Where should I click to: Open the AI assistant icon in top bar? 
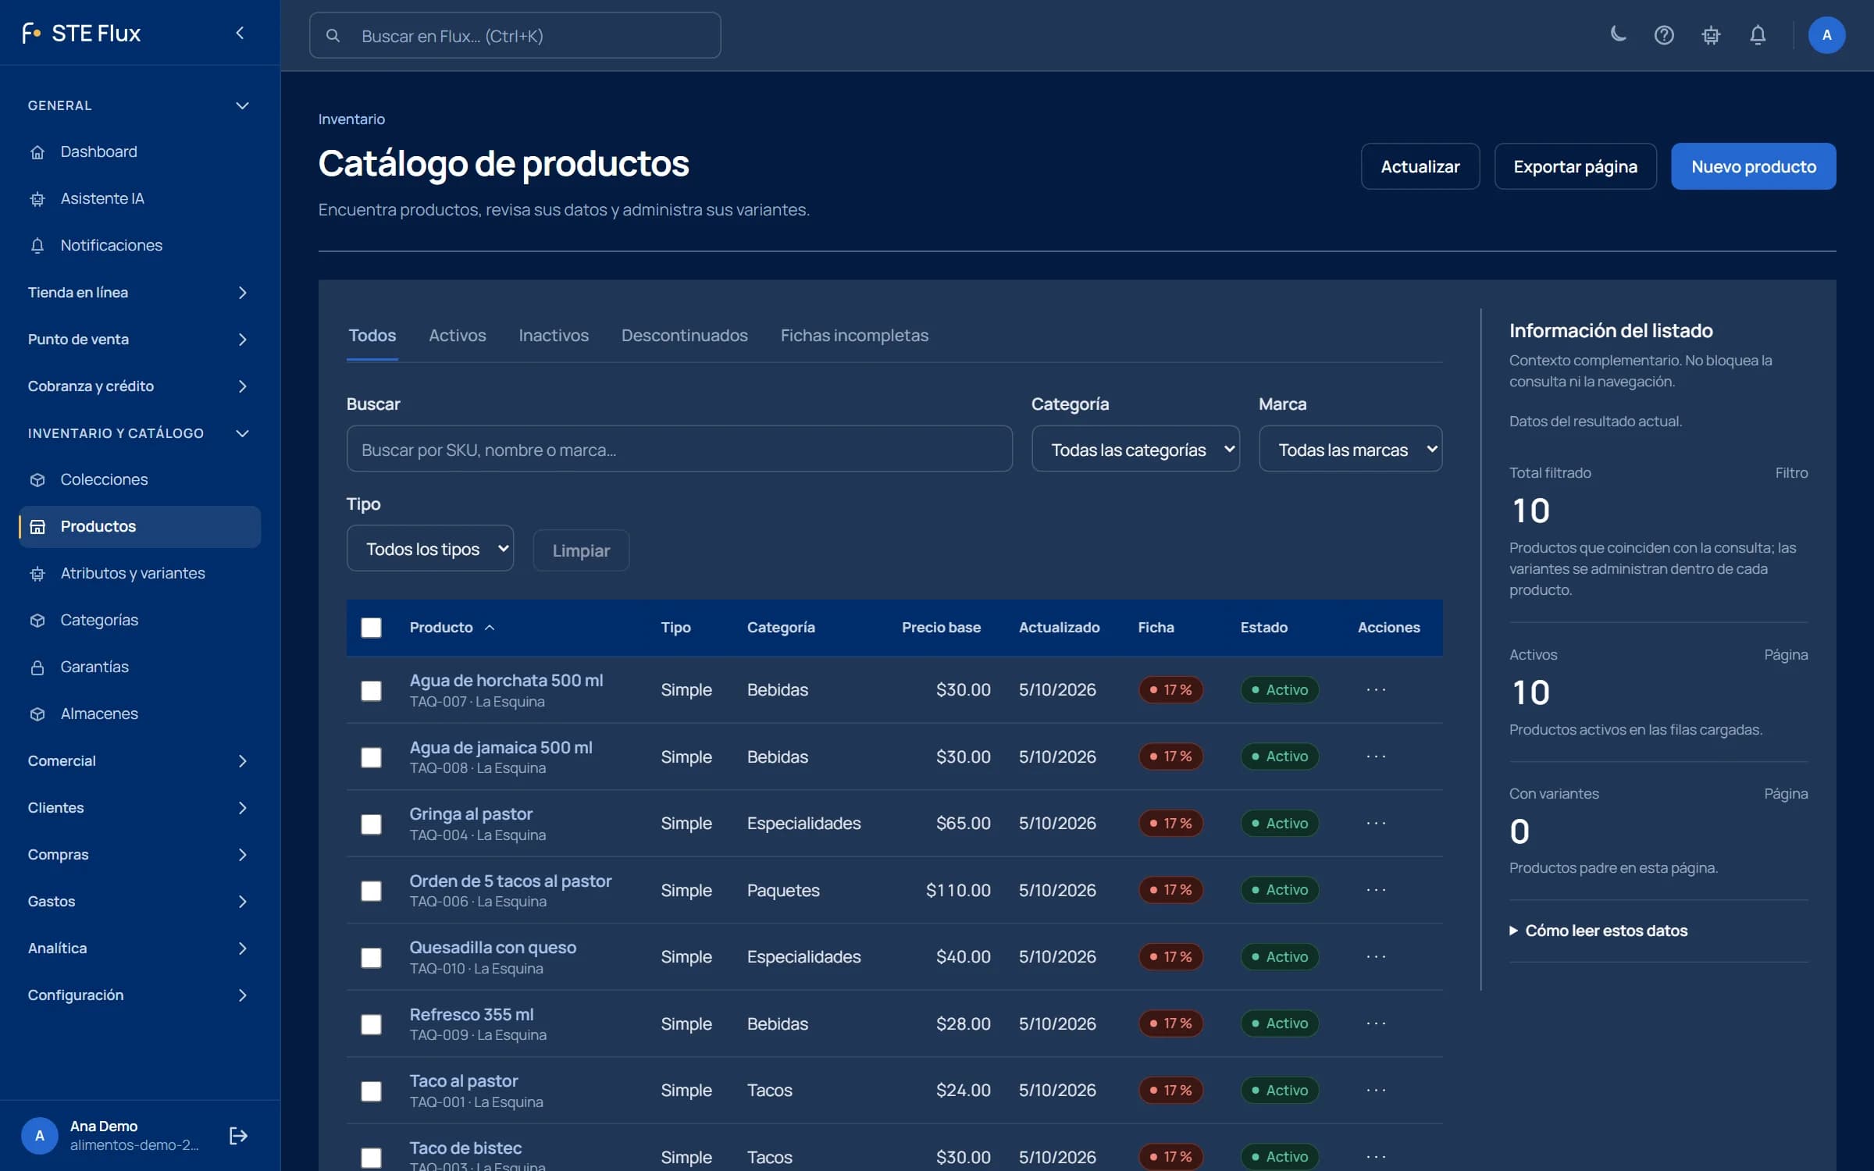1711,35
